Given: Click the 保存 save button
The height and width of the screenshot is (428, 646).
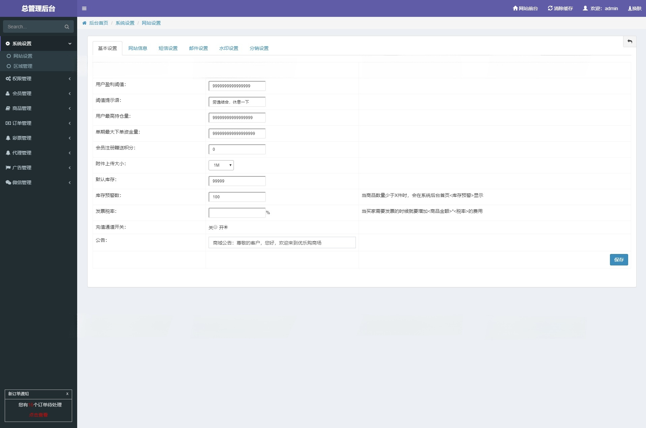Looking at the screenshot, I should click(x=619, y=259).
